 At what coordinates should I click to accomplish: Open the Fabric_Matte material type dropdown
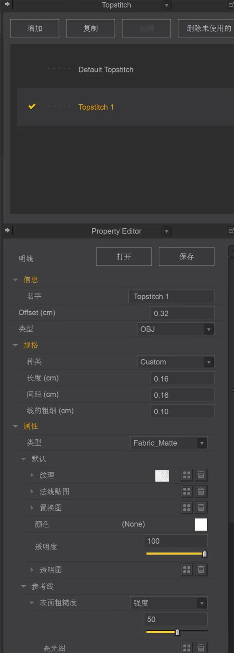[x=202, y=443]
